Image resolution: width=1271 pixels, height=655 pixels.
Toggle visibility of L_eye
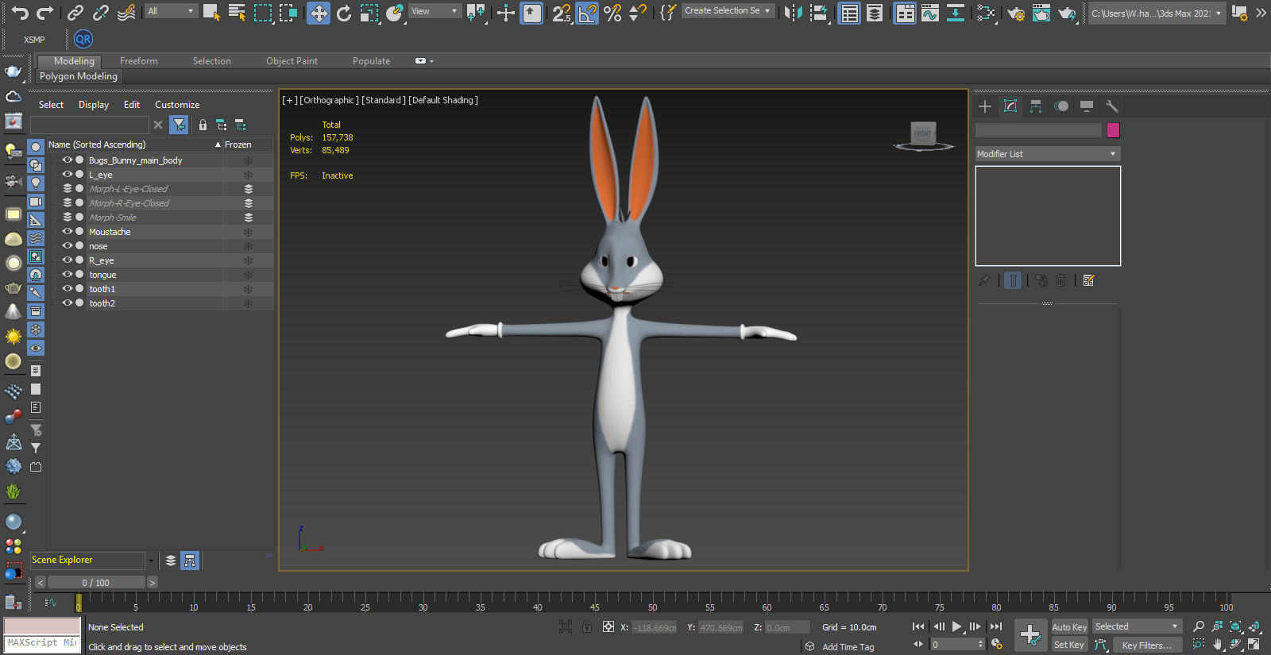[x=68, y=175]
